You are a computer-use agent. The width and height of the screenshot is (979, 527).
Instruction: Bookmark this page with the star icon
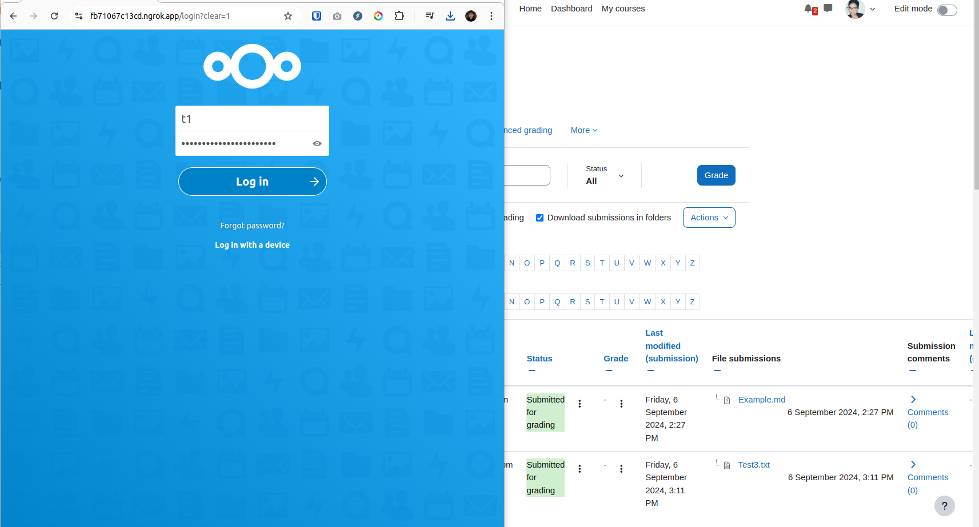click(x=288, y=16)
